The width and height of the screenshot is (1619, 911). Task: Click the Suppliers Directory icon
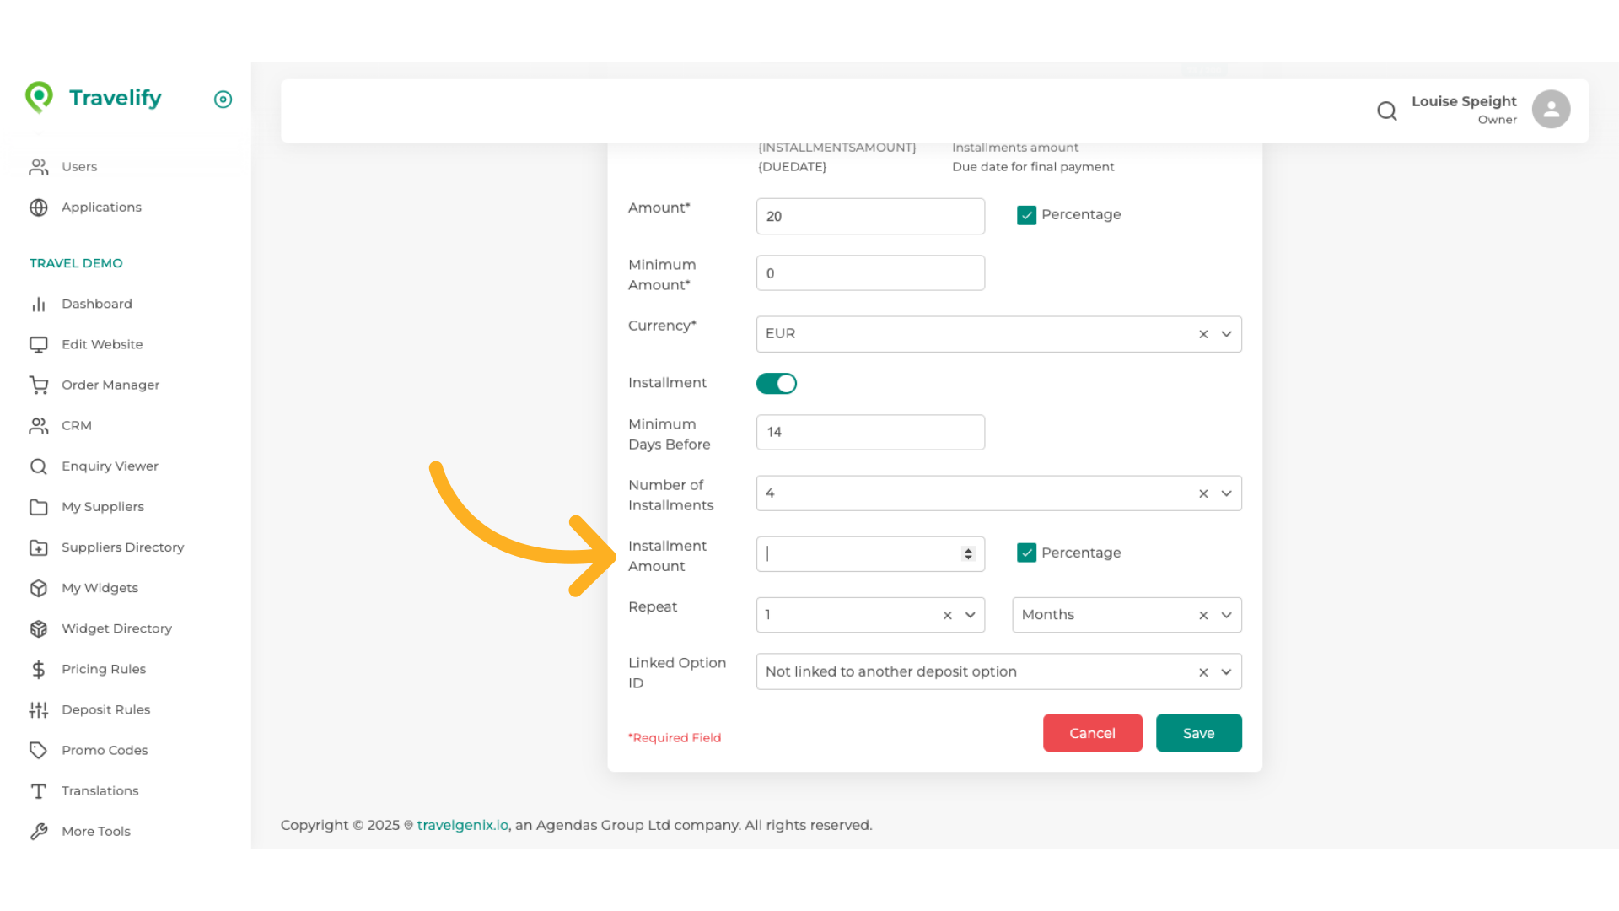coord(39,547)
